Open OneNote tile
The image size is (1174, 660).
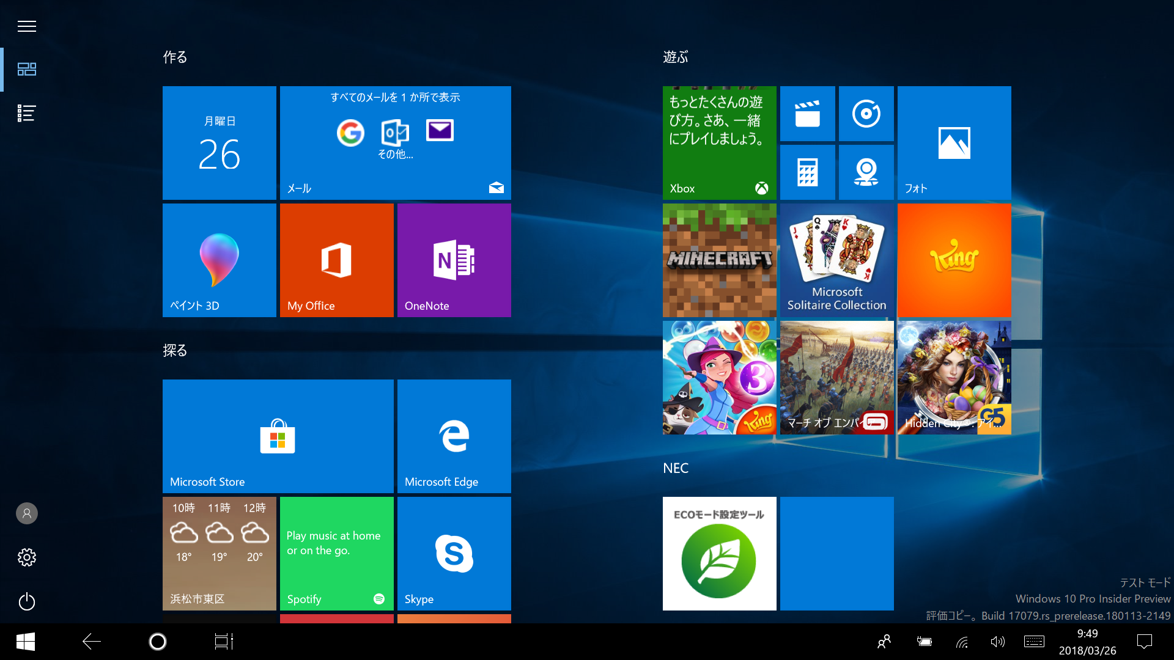pos(454,260)
